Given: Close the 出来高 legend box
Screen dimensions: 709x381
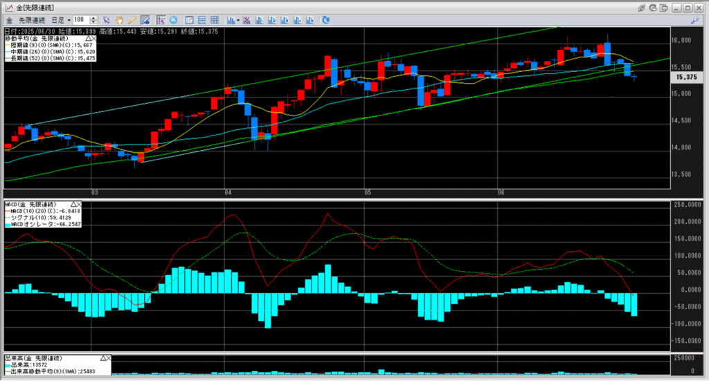Looking at the screenshot, I should pyautogui.click(x=109, y=358).
